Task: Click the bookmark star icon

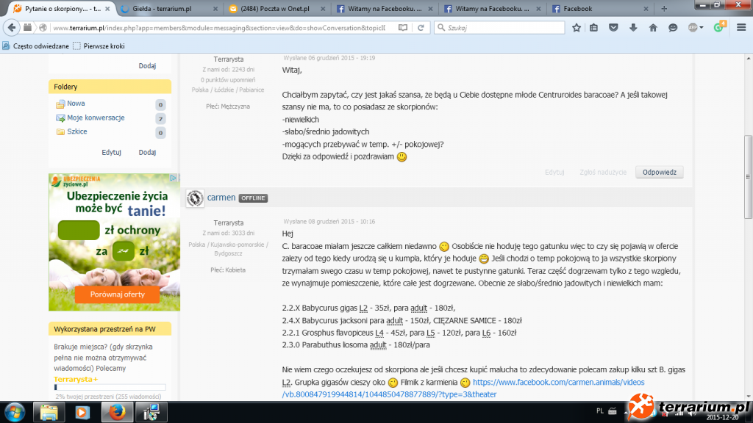Action: 577,28
